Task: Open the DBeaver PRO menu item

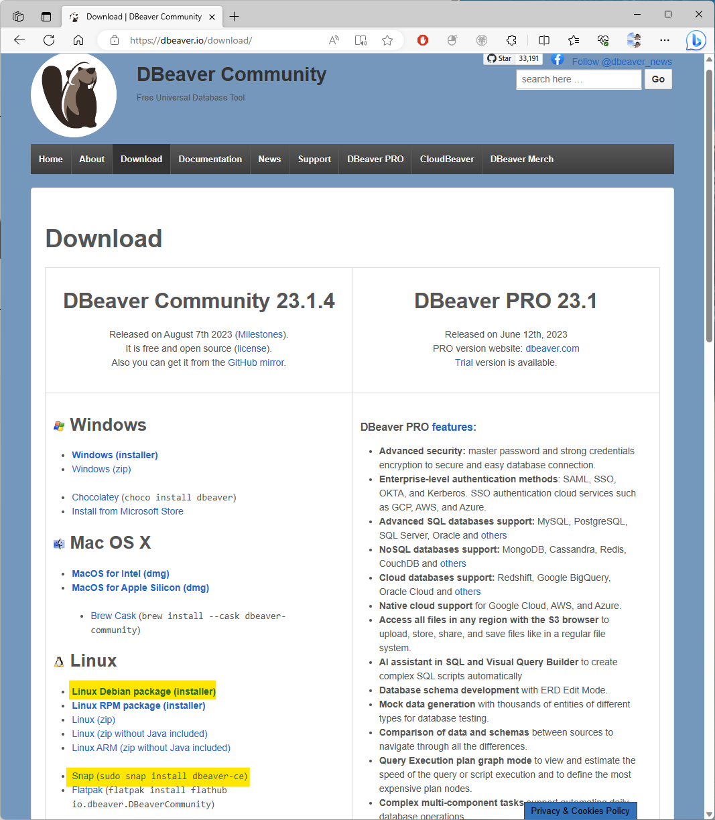Action: [x=375, y=159]
